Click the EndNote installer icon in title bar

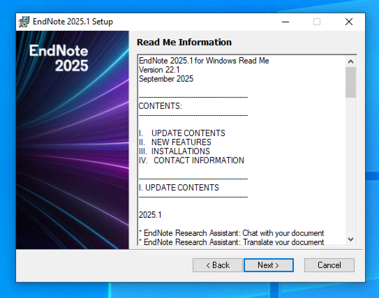(x=24, y=22)
